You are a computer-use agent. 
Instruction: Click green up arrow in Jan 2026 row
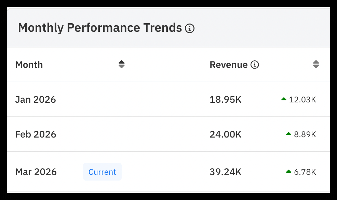[x=284, y=99]
